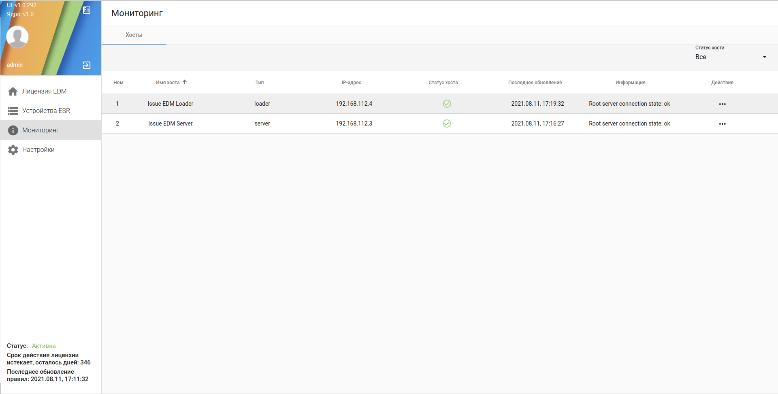
Task: Click green status checkmark for Issue EDM Loader
Action: 447,104
